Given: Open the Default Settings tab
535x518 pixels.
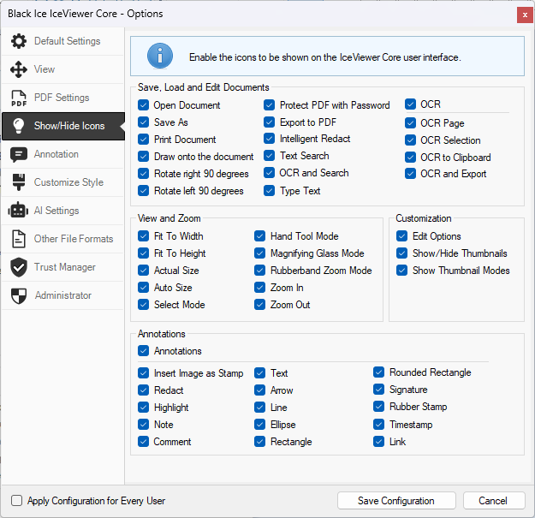Looking at the screenshot, I should coord(62,41).
